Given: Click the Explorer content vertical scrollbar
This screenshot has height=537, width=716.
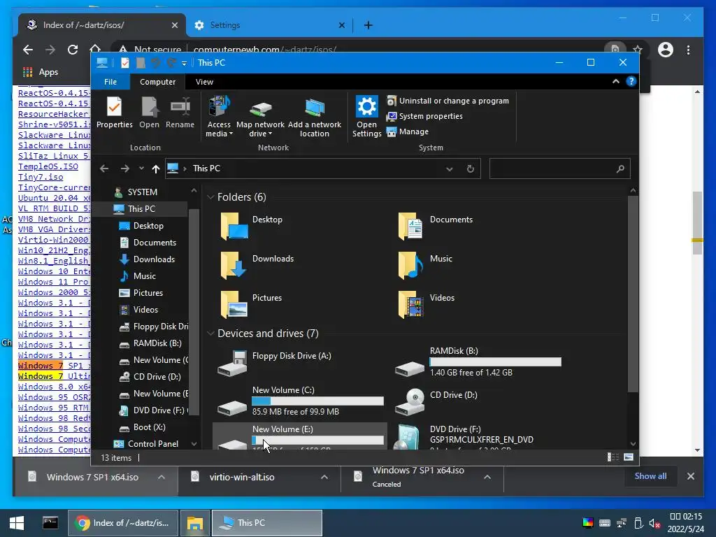Looking at the screenshot, I should point(633,293).
